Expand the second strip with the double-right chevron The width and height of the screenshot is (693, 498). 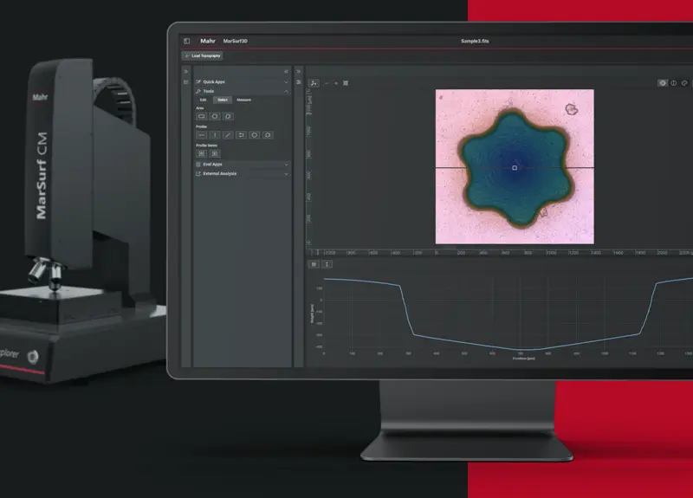click(x=298, y=72)
